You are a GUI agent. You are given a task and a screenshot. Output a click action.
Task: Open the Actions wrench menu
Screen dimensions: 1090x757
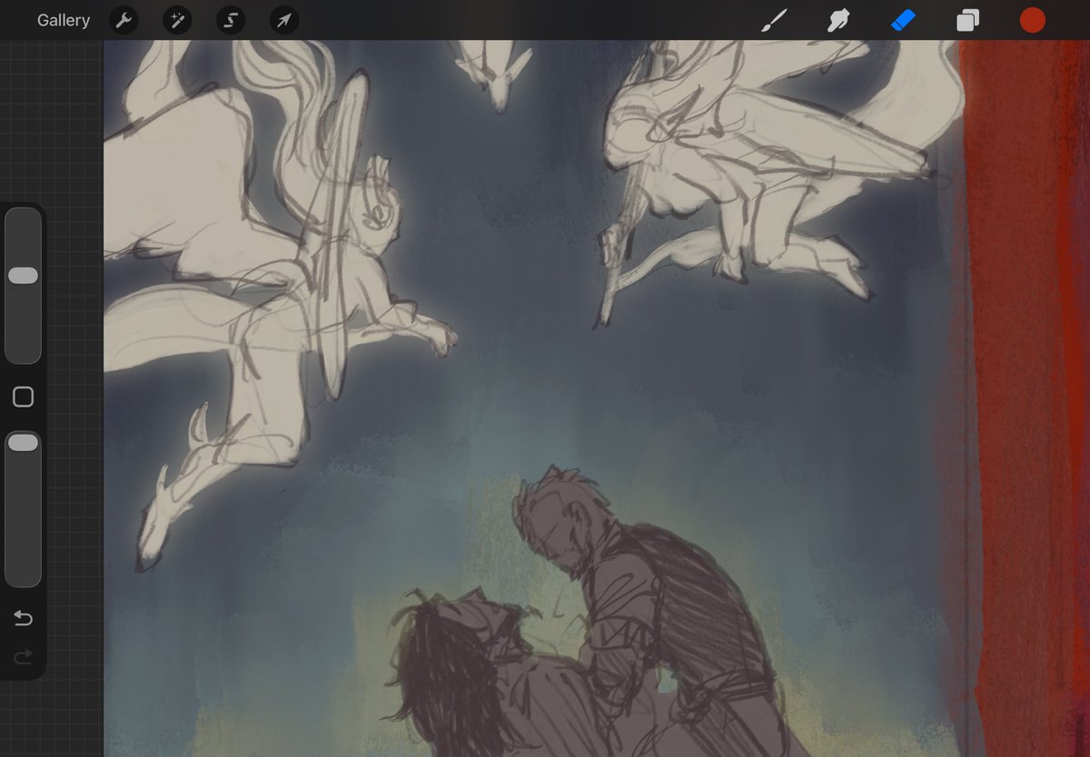[124, 20]
